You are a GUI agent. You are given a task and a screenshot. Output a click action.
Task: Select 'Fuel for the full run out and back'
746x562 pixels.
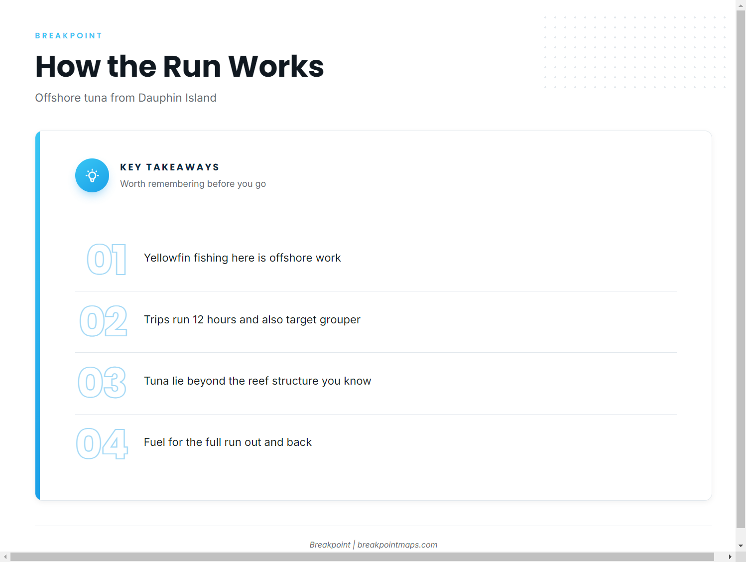(x=228, y=442)
